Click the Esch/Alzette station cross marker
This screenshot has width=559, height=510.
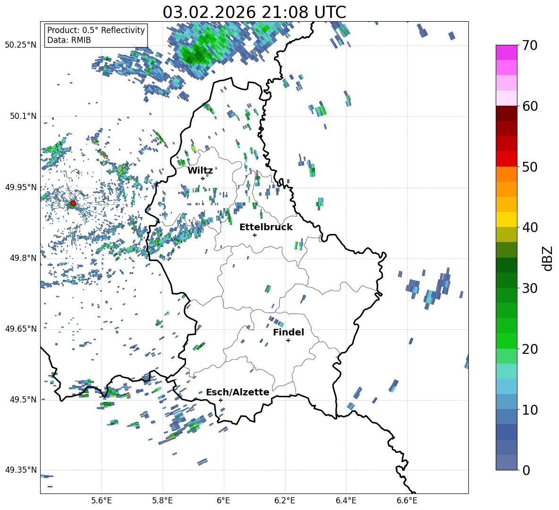pyautogui.click(x=220, y=400)
